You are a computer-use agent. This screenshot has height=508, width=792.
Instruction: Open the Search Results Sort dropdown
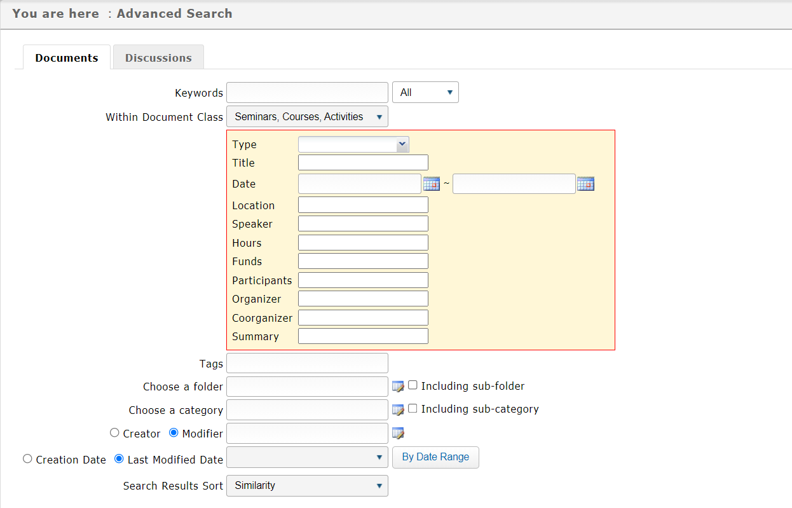coord(307,486)
